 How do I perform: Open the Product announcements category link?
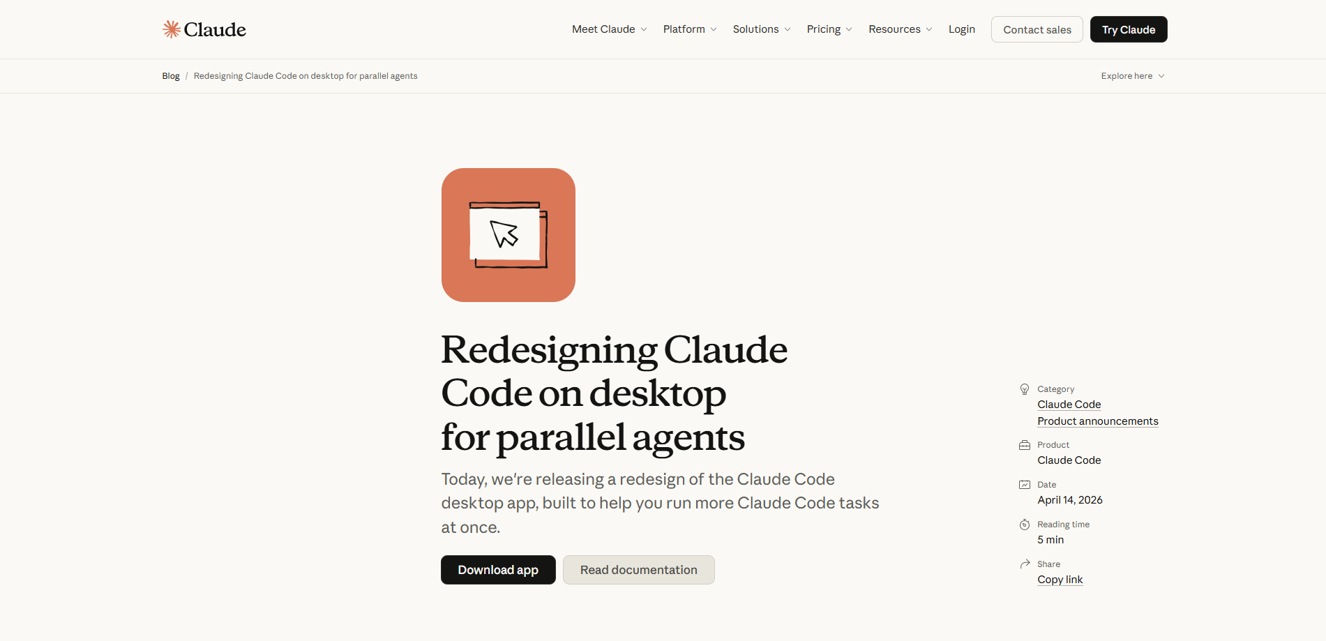[1098, 421]
